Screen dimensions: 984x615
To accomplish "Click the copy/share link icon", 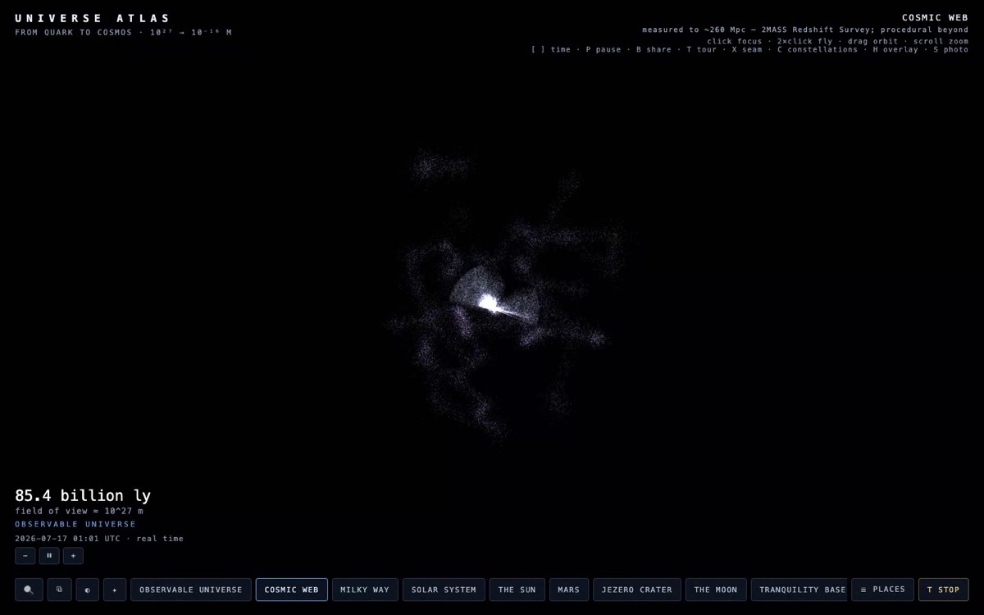I will tap(59, 590).
